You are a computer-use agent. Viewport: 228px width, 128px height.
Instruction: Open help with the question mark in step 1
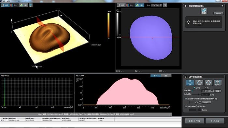[x=222, y=6]
